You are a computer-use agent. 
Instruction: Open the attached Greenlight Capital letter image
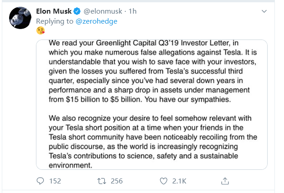pos(152,104)
